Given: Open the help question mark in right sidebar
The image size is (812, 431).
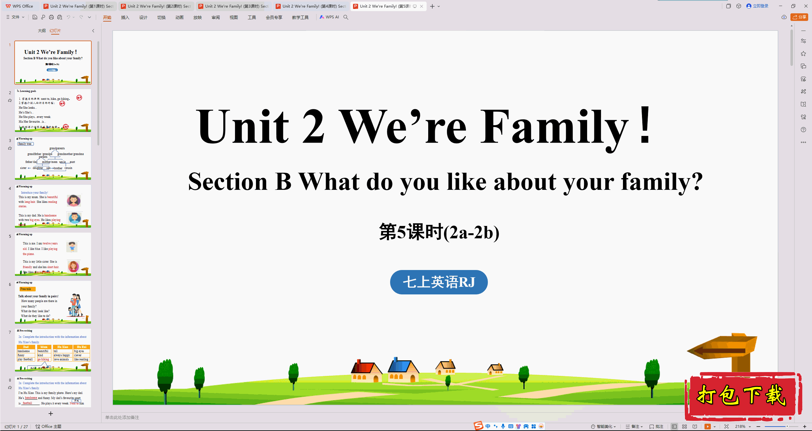Looking at the screenshot, I should pyautogui.click(x=803, y=130).
